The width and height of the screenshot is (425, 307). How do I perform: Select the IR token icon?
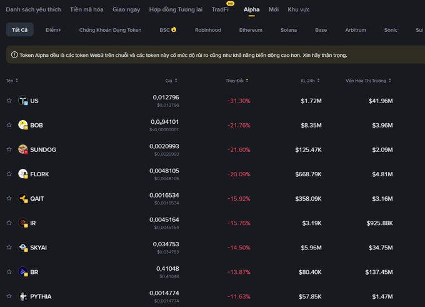[x=23, y=223]
